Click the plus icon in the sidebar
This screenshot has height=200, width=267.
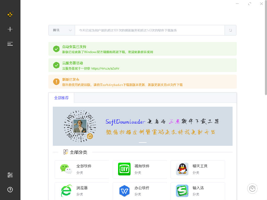(x=10, y=29)
